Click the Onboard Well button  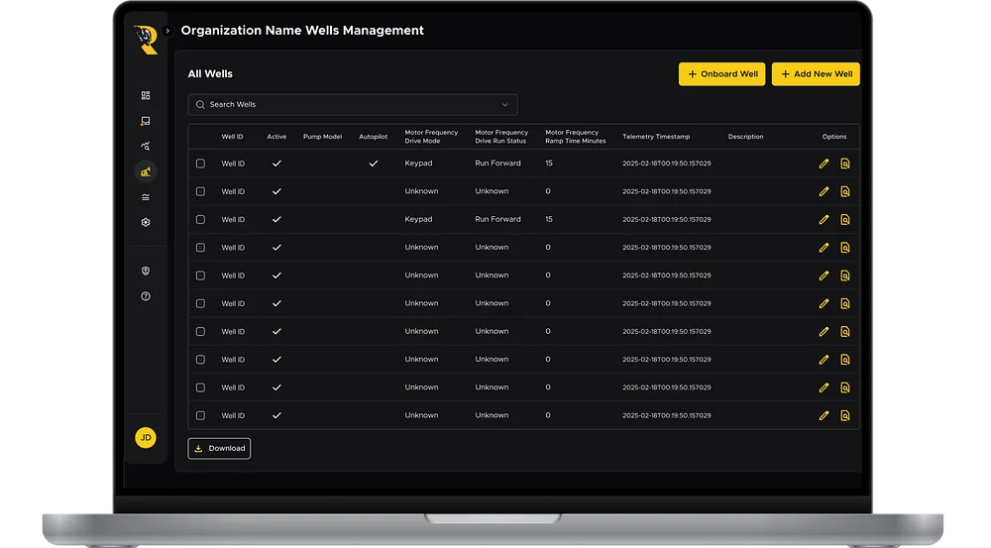coord(721,74)
